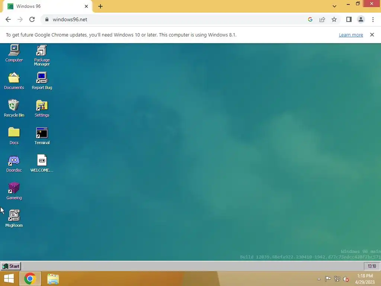Click the Chrome icon in Windows taskbar
Image resolution: width=381 pixels, height=286 pixels.
coord(30,279)
